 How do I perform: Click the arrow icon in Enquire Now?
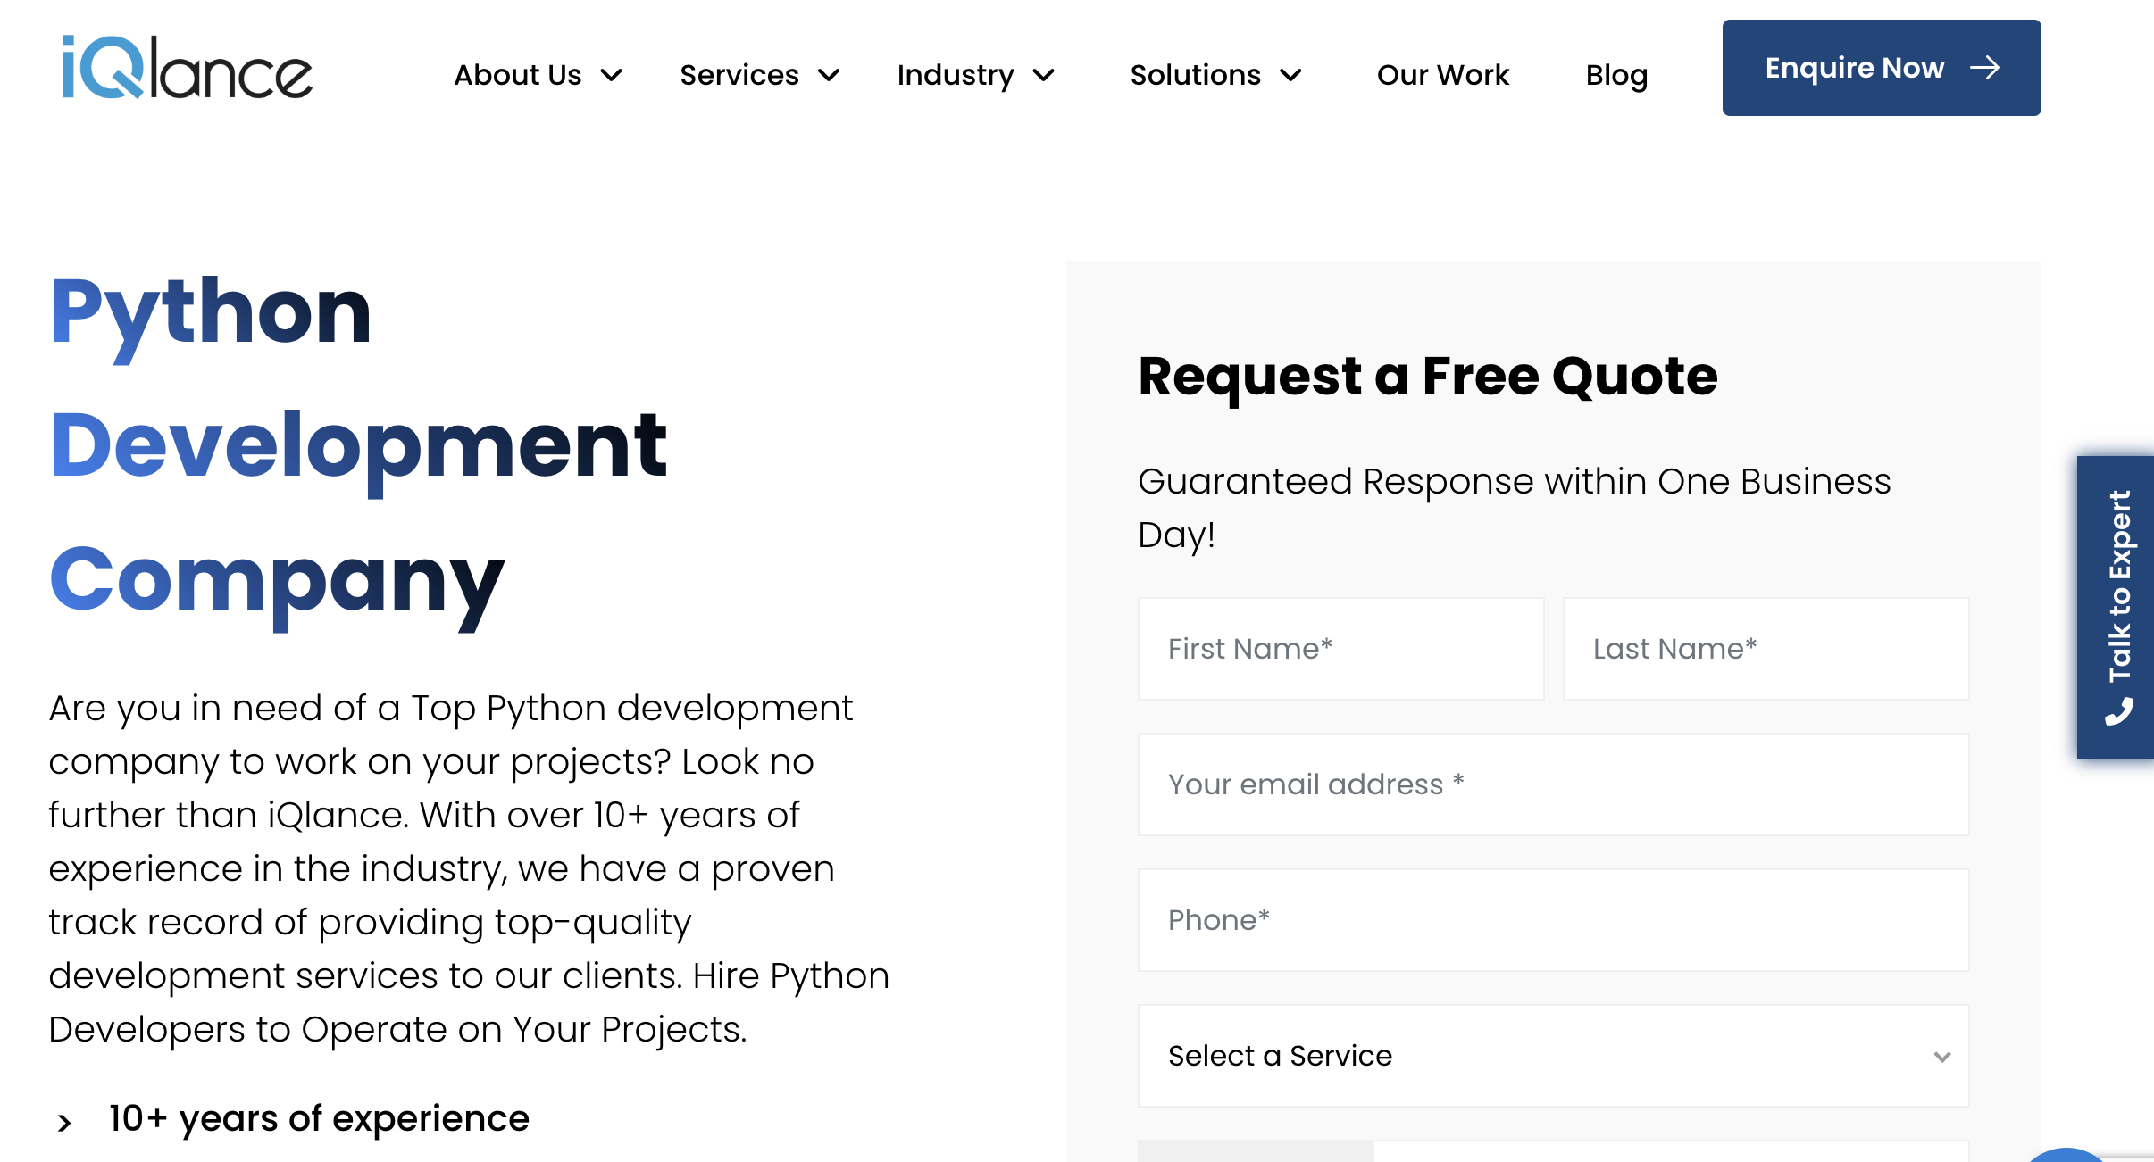pos(1984,68)
